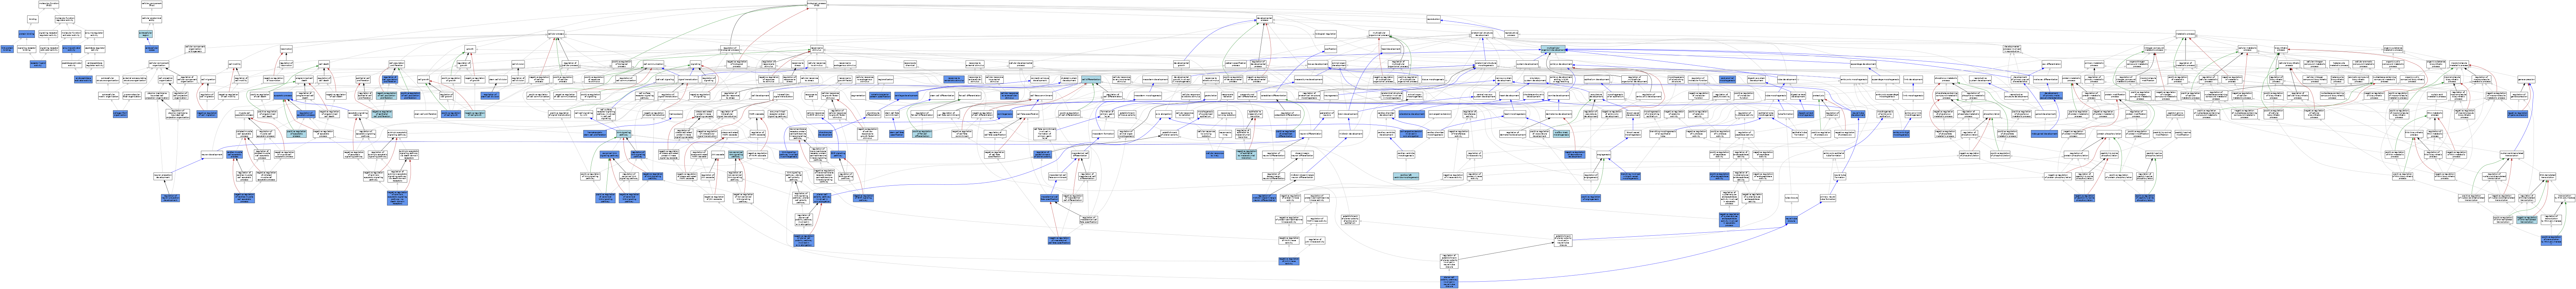Click the macromolecule metabolic process node
This screenshot has height=289, width=2576.
point(2459,64)
